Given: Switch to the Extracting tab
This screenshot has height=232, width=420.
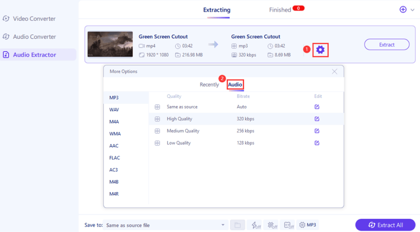Looking at the screenshot, I should [x=217, y=10].
